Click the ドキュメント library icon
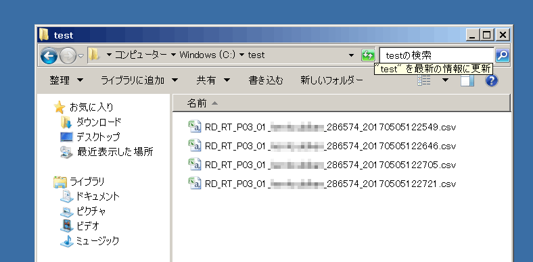 [66, 196]
